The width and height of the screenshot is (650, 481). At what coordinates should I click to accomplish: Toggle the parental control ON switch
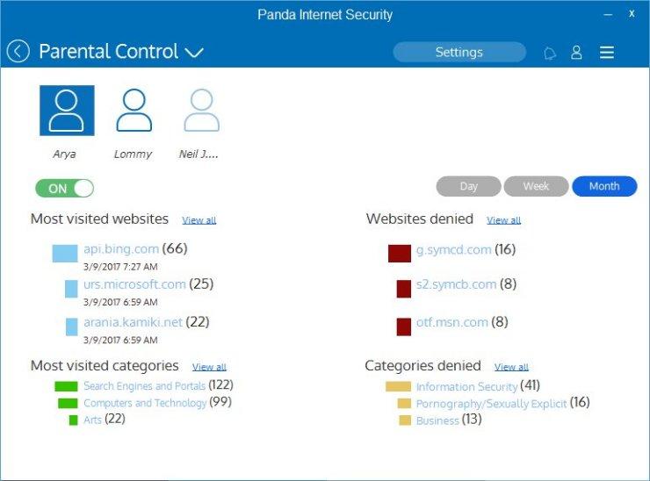[65, 189]
